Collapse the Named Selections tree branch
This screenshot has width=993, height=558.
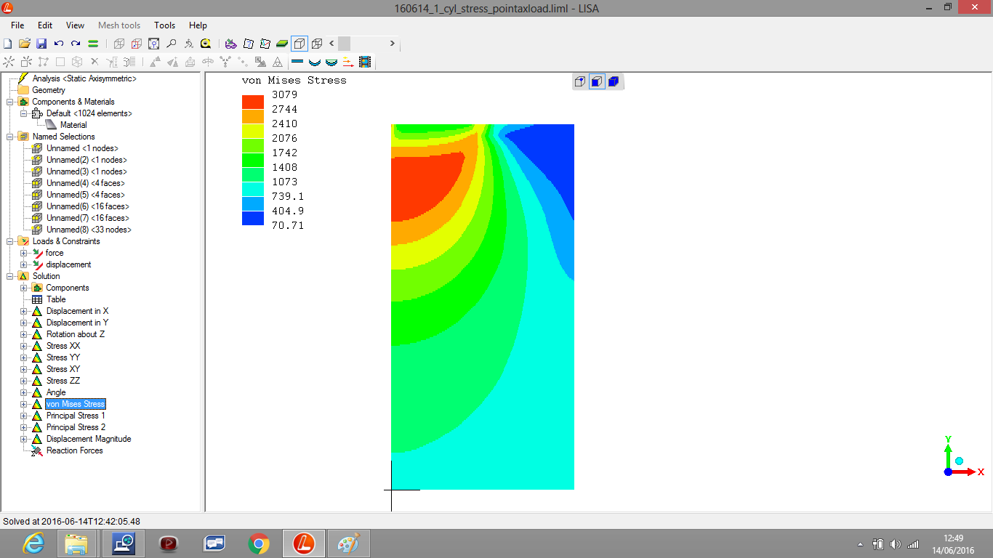pyautogui.click(x=10, y=137)
